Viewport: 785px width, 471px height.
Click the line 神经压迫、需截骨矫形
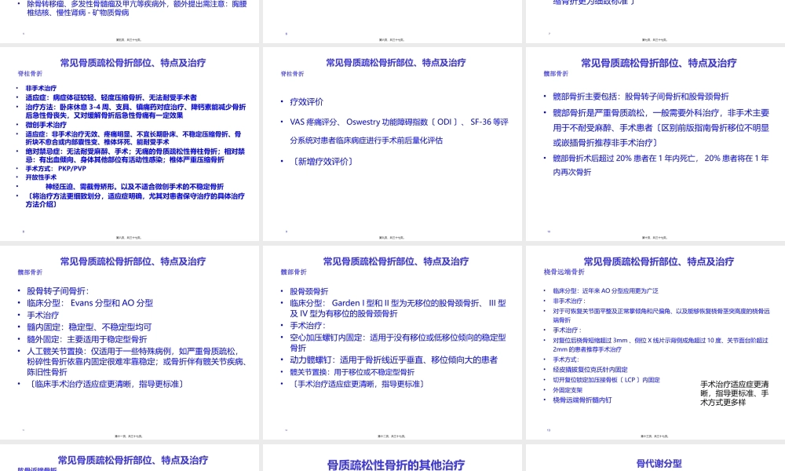point(134,186)
